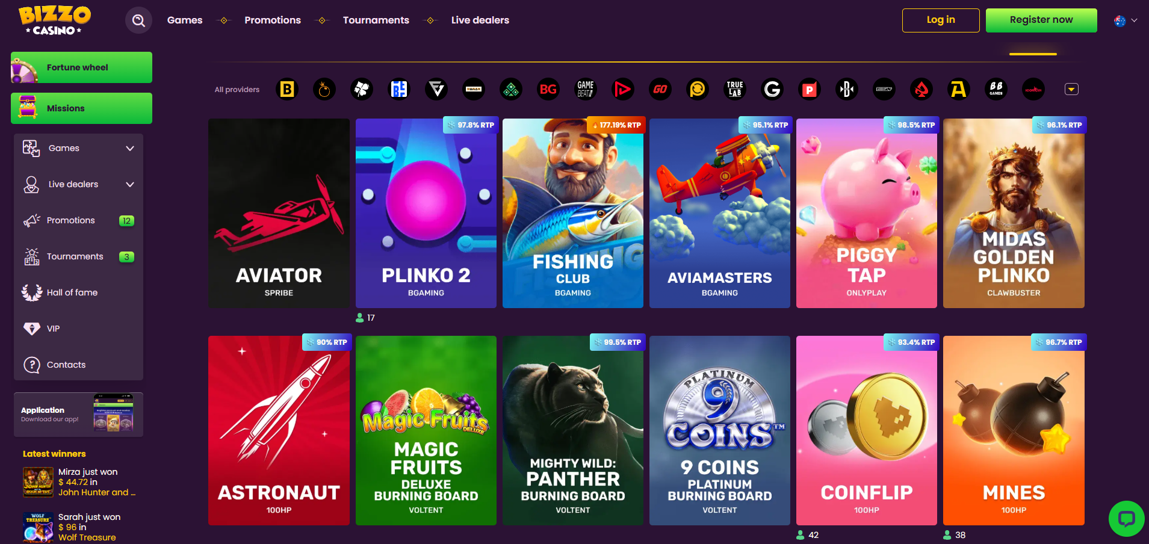Open the VIP section

(x=54, y=329)
